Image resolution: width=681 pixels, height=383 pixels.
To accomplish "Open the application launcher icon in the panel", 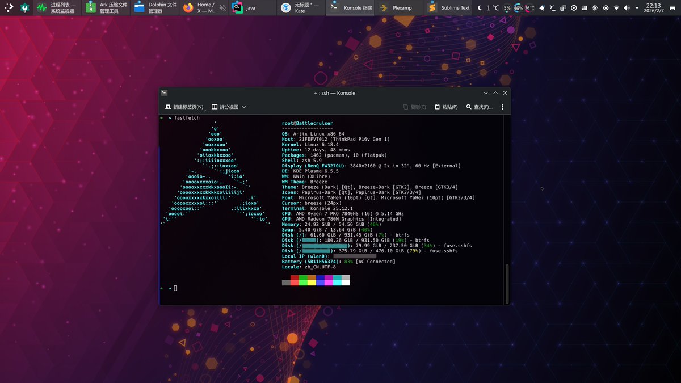I will coord(10,8).
